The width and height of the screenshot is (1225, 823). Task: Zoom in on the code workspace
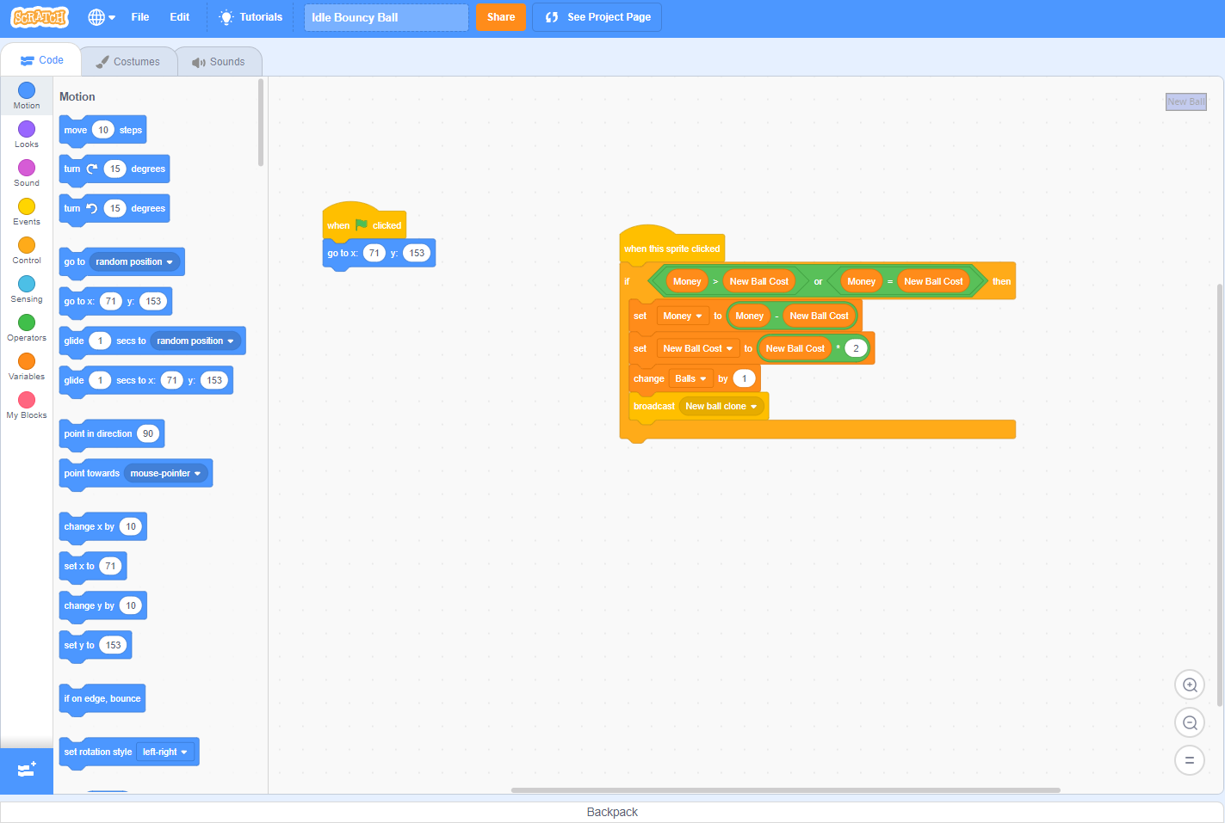[1190, 685]
